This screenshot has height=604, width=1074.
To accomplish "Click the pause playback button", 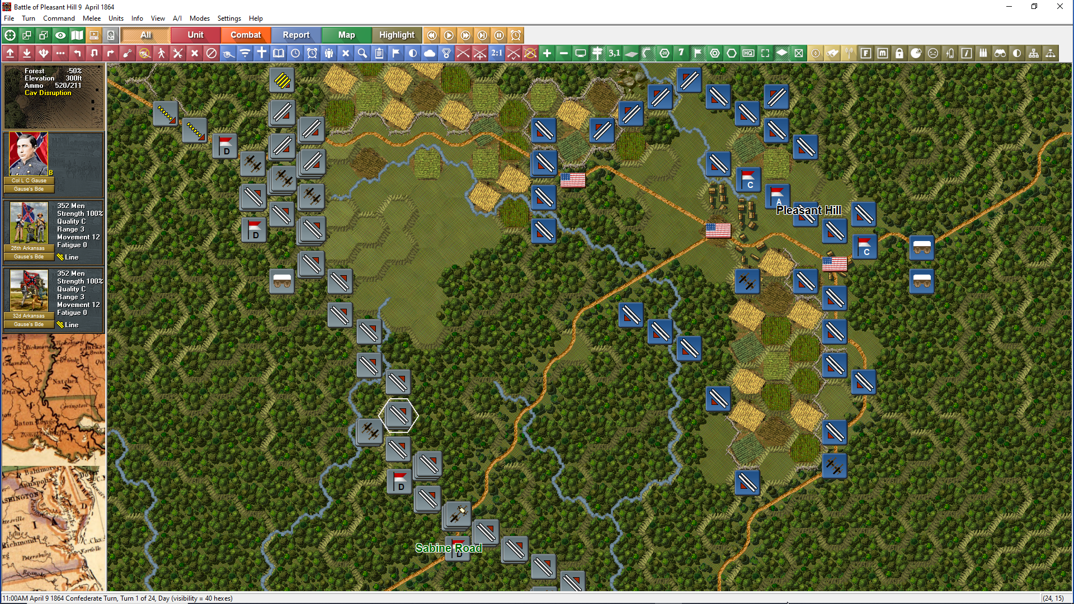I will coord(499,35).
